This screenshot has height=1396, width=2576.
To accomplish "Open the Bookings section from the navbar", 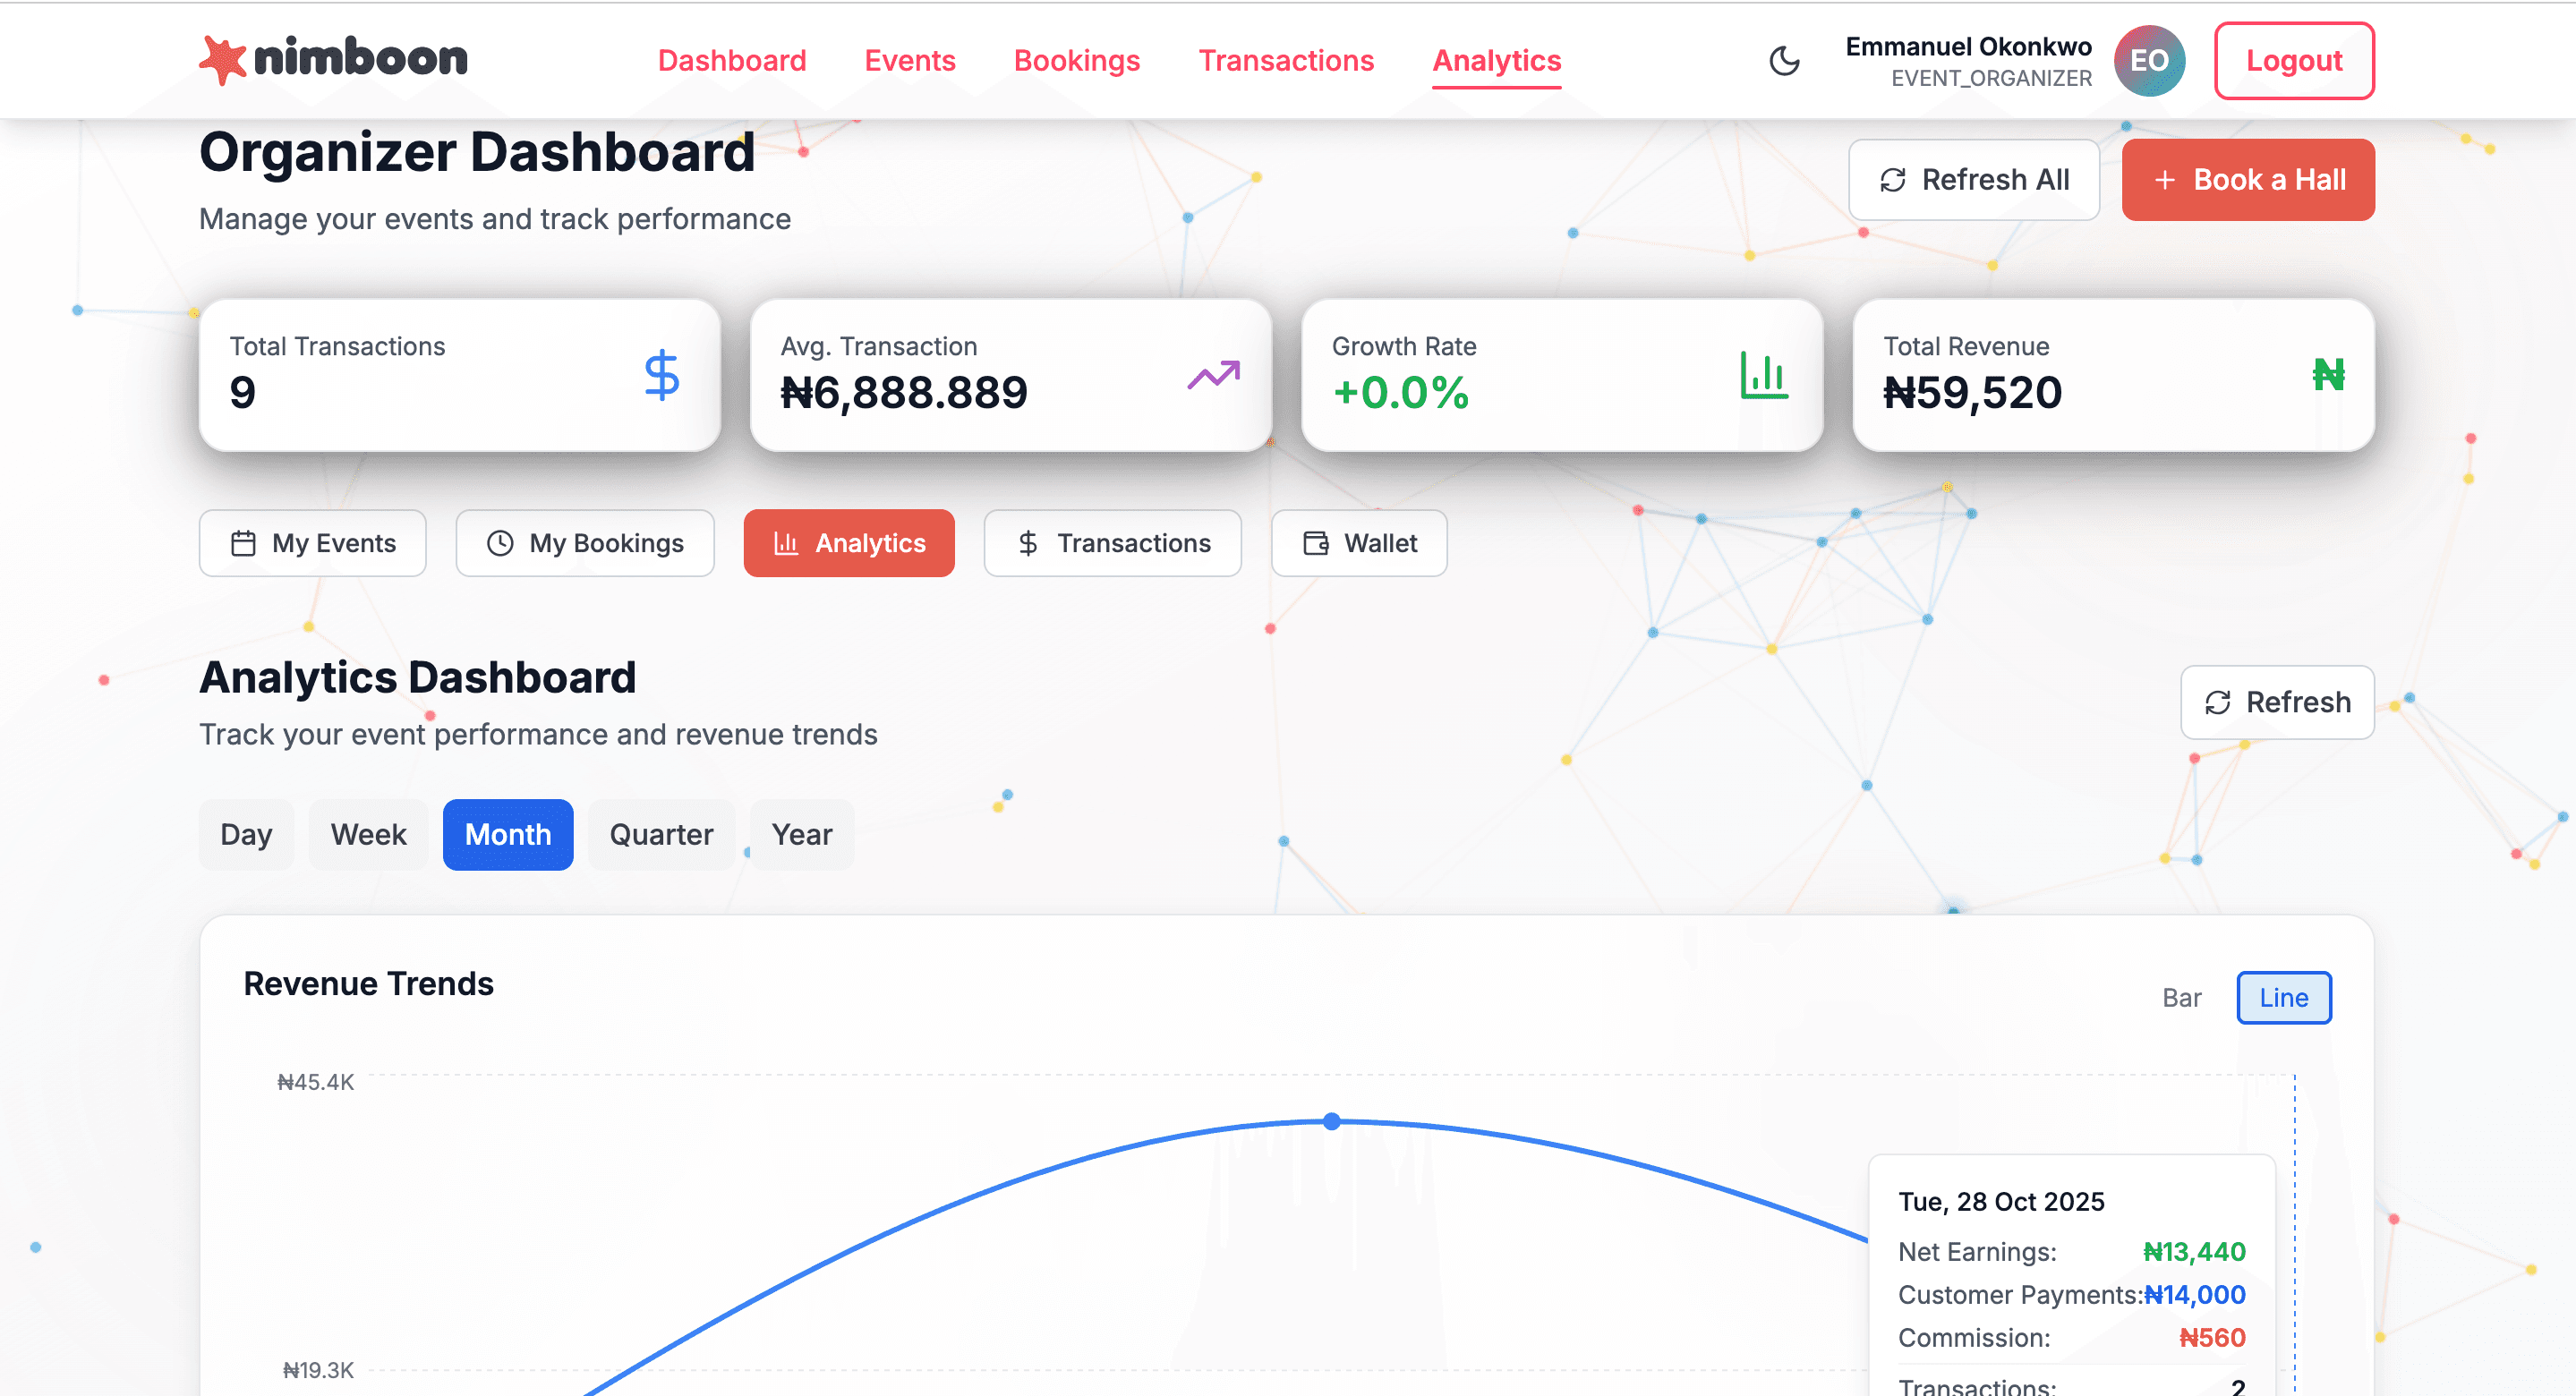I will pos(1077,60).
